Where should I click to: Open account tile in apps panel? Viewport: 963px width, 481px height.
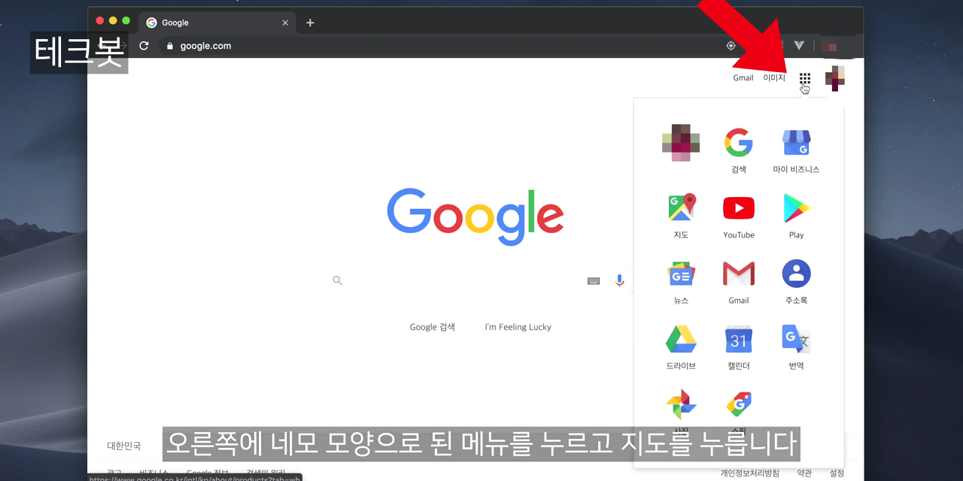click(681, 143)
